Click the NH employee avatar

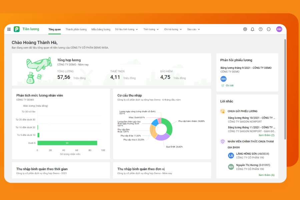[x=231, y=167]
